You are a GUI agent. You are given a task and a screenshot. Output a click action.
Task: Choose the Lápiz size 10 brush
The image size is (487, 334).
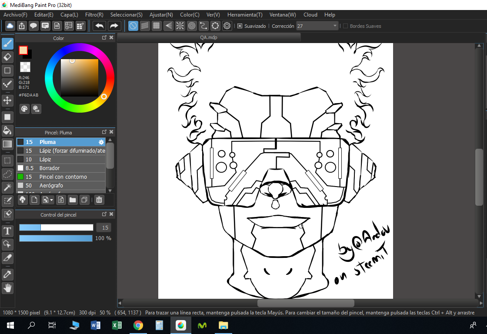pos(61,159)
